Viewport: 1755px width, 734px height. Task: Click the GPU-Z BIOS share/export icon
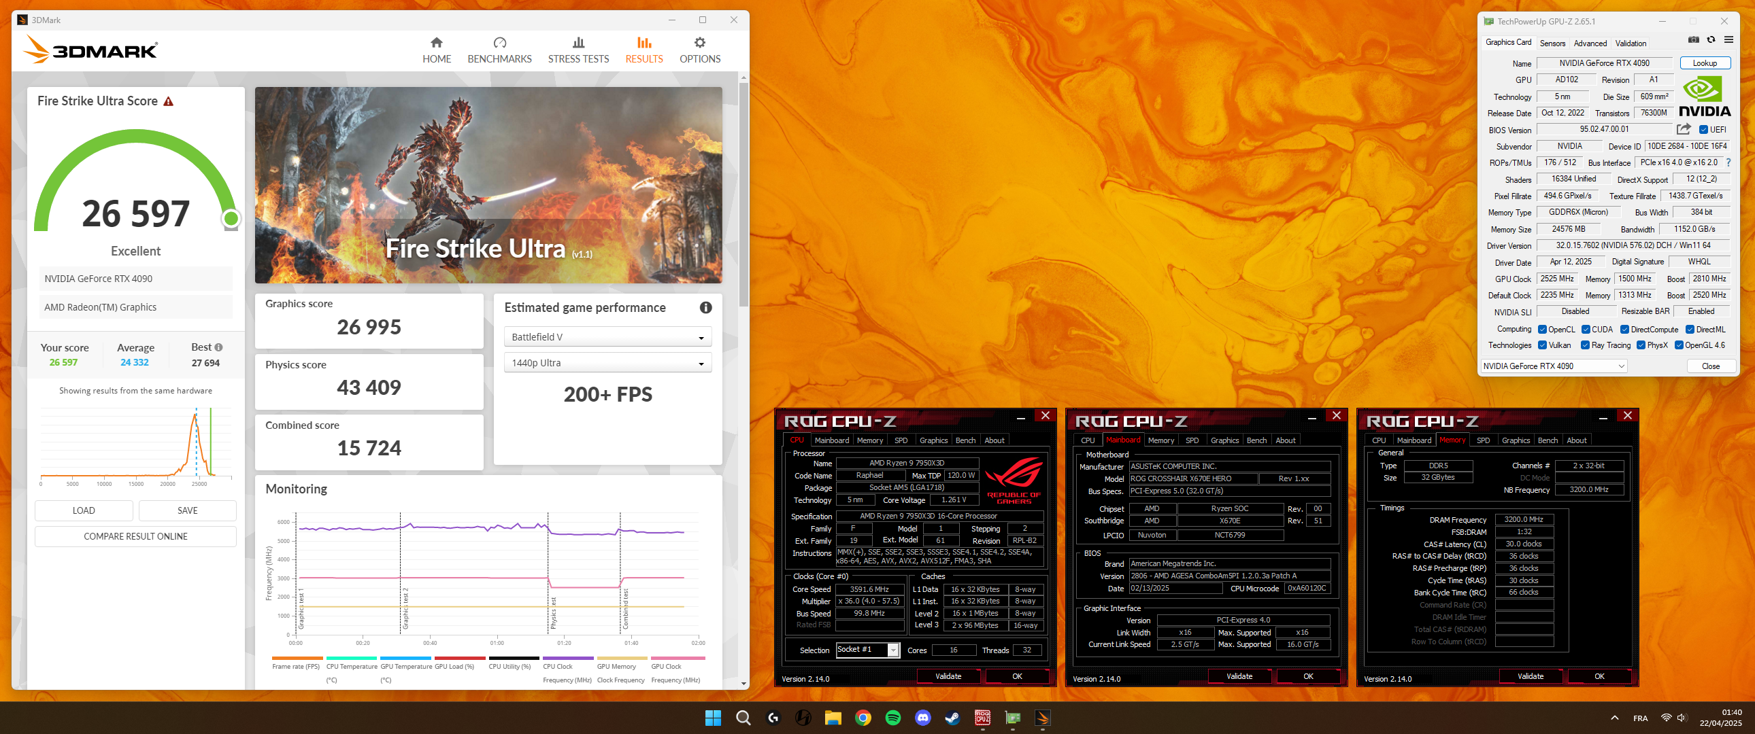(x=1684, y=129)
